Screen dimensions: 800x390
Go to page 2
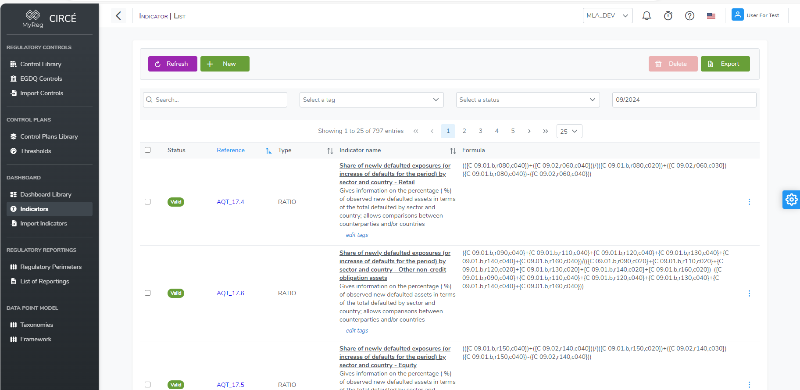click(x=464, y=131)
